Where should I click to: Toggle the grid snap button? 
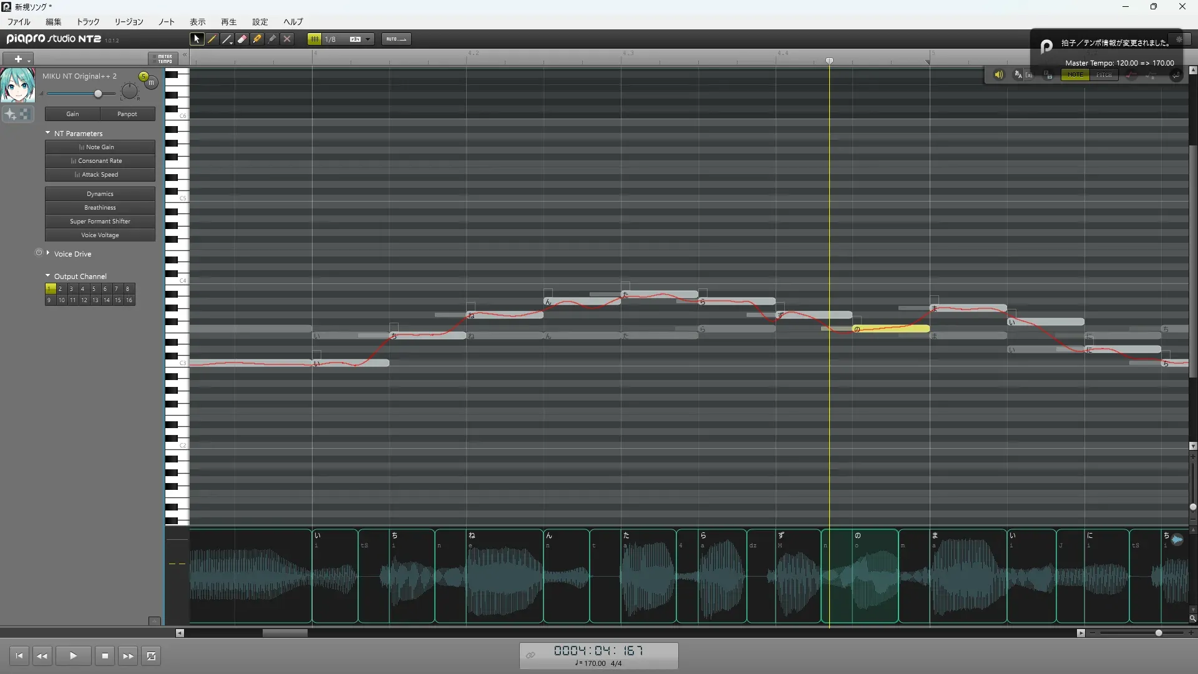[314, 39]
